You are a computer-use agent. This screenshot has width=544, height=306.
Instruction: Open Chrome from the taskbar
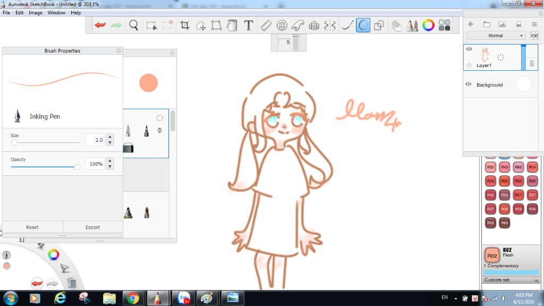click(132, 298)
